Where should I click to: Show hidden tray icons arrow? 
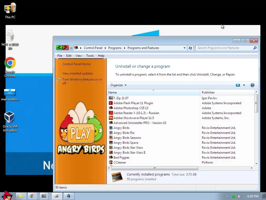click(227, 196)
